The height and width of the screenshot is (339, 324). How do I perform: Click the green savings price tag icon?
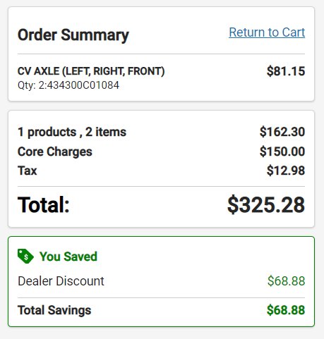pyautogui.click(x=25, y=256)
